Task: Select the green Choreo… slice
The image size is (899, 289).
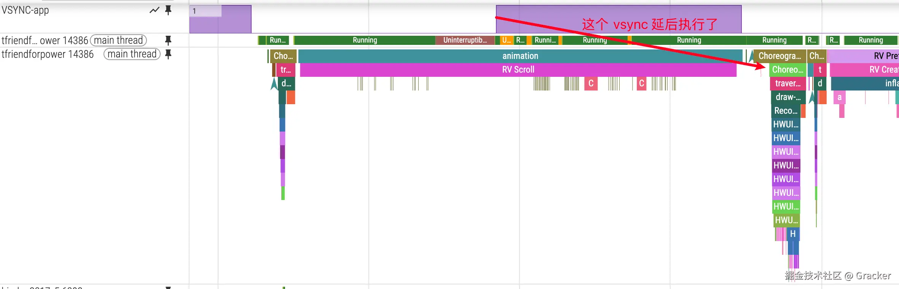Action: (x=787, y=70)
